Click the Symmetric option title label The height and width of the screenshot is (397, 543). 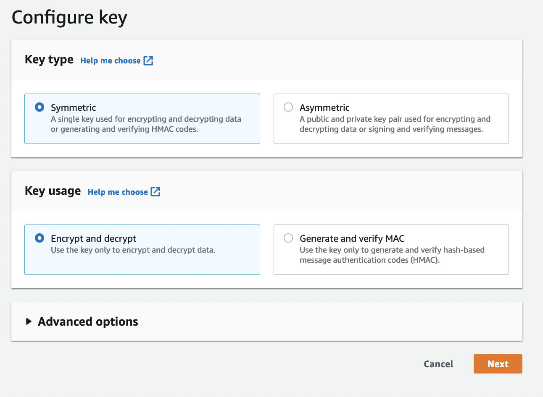coord(74,108)
